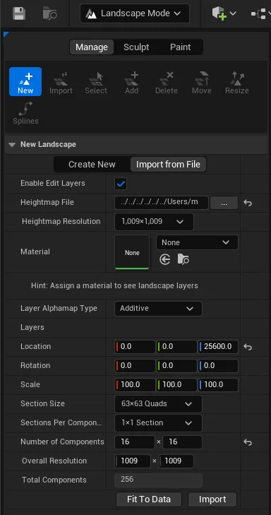Click the Scale Z value field
The image size is (271, 515).
pyautogui.click(x=218, y=385)
